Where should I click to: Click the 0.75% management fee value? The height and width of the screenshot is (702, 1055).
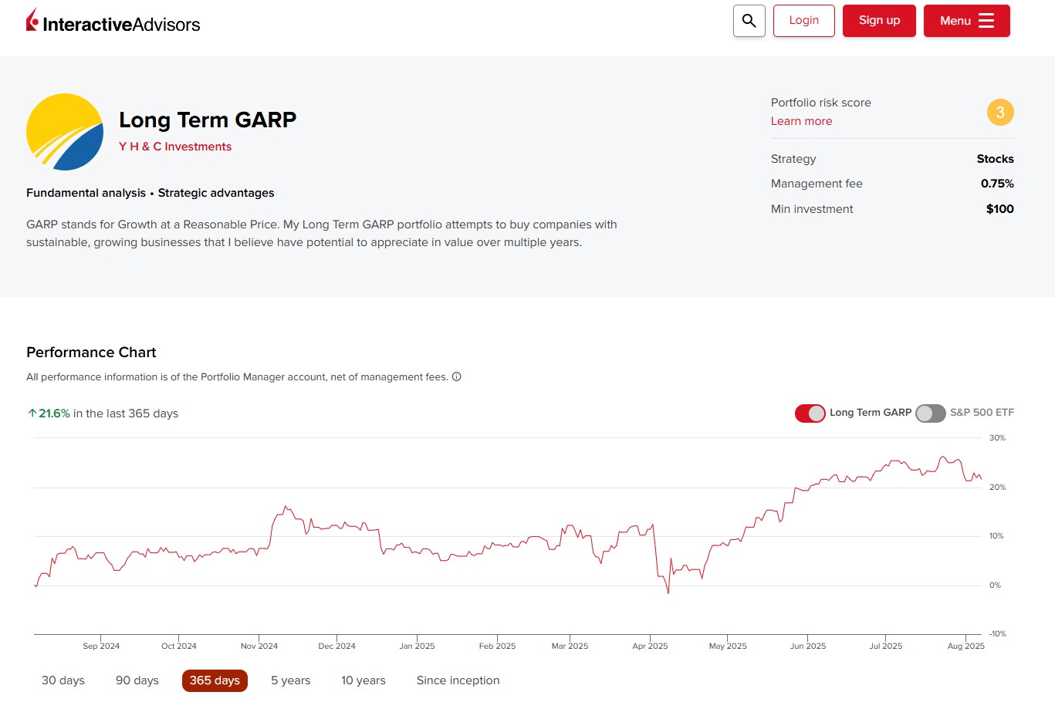(x=997, y=184)
